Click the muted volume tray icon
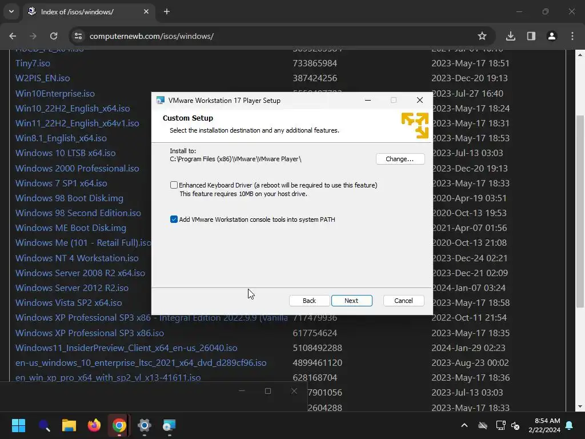The width and height of the screenshot is (585, 439). [x=516, y=425]
